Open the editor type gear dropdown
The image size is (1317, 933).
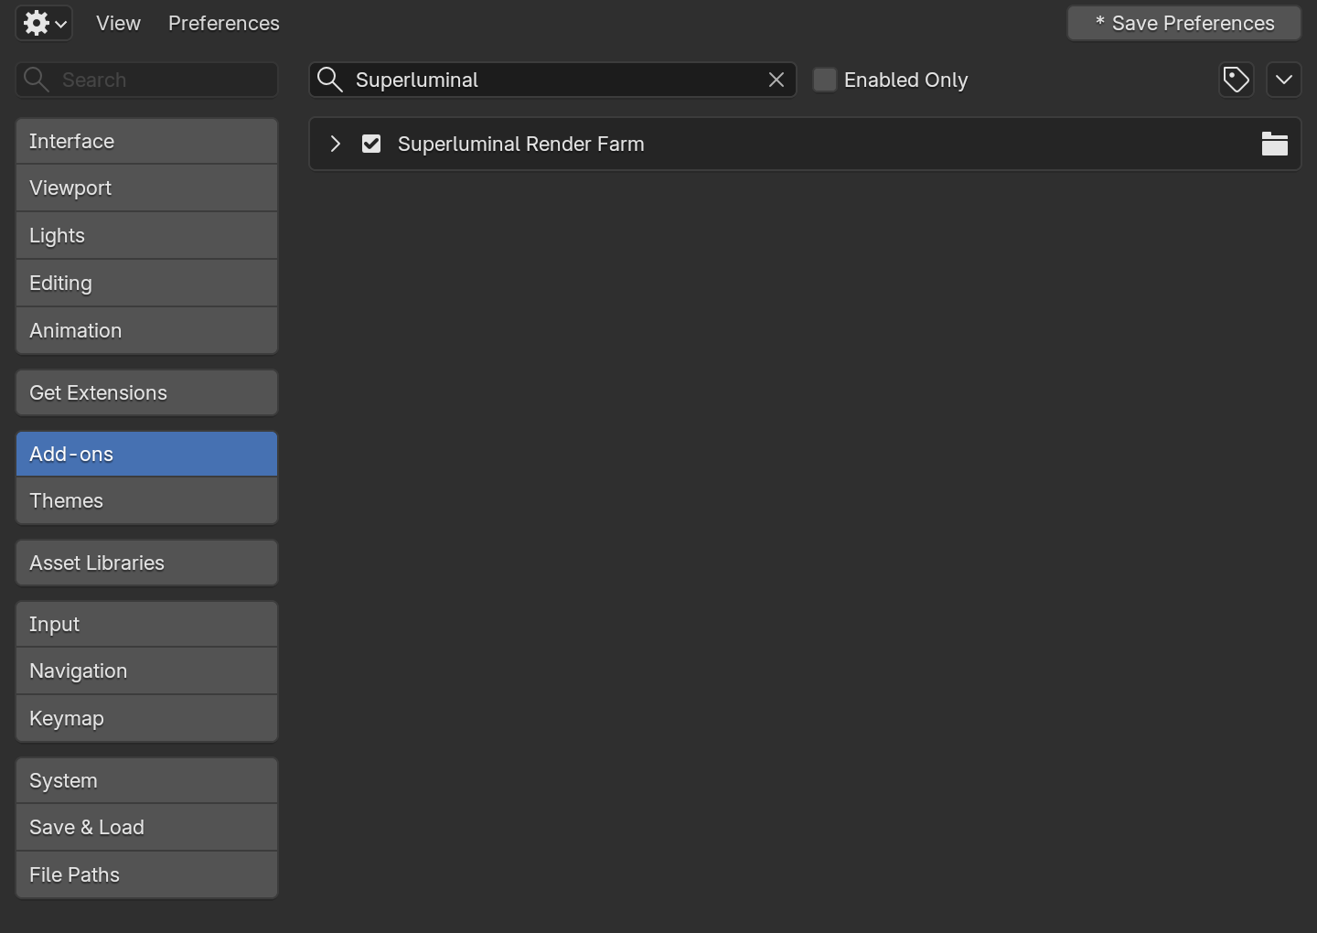tap(44, 23)
